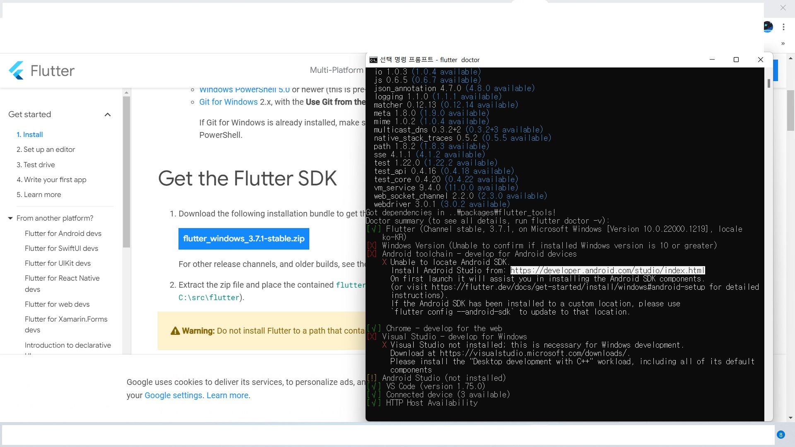The image size is (795, 447).
Task: Click the blue notification badge 8
Action: (781, 435)
